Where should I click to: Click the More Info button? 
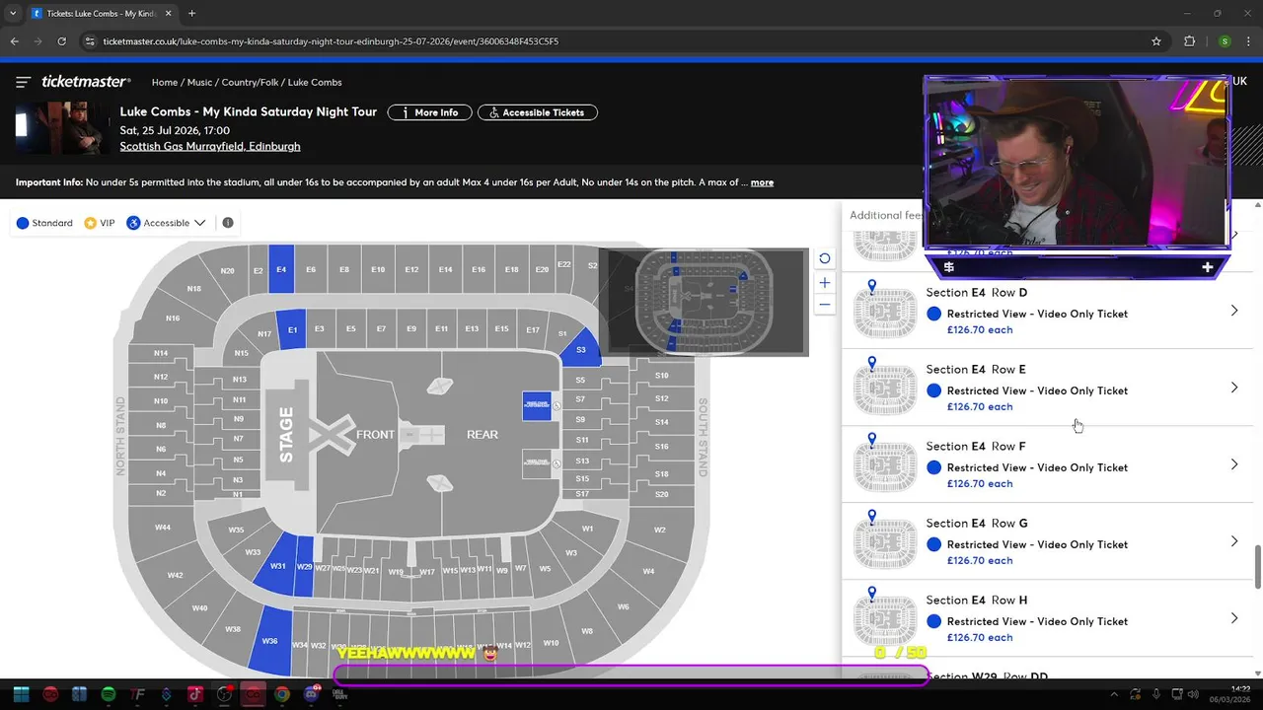tap(429, 112)
